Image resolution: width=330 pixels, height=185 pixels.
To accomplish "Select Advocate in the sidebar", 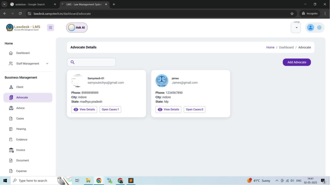I will pos(28,97).
